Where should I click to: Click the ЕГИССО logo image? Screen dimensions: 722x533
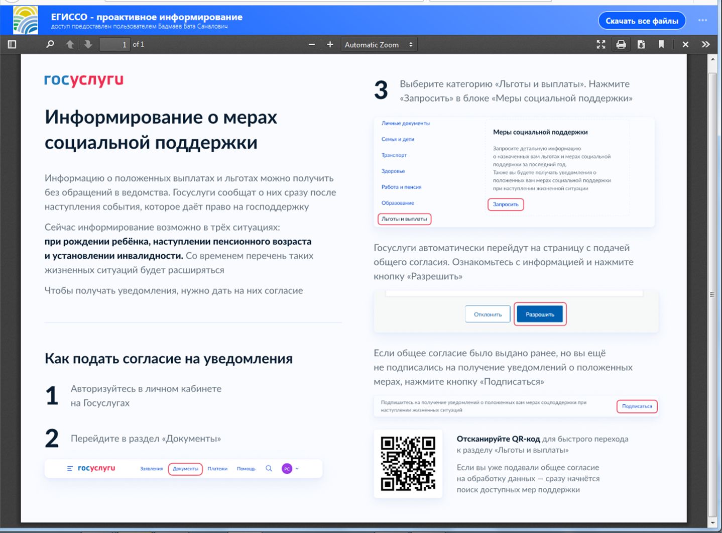[x=25, y=20]
